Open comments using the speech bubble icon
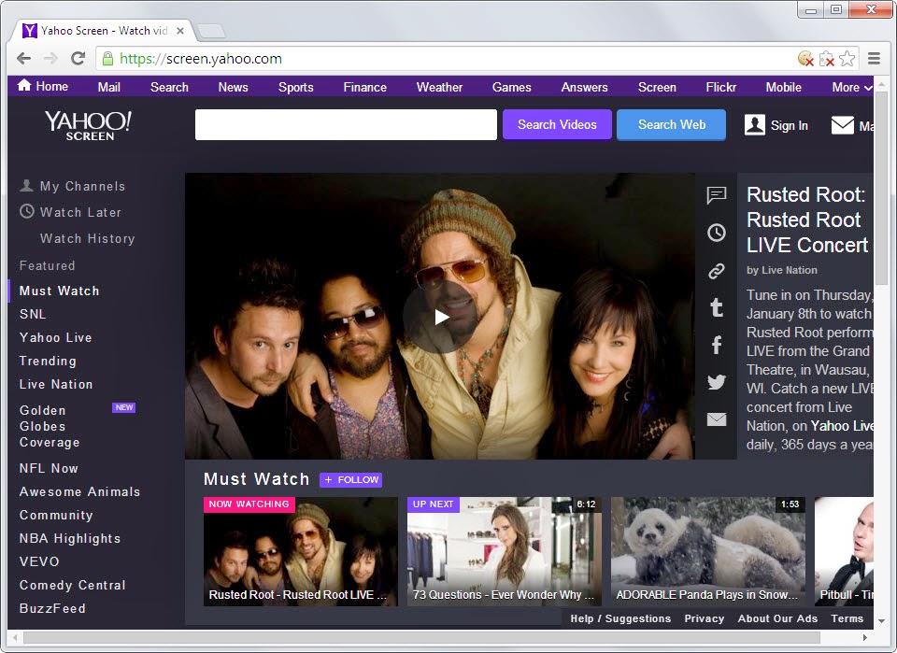Viewport: 897px width, 653px height. tap(717, 195)
